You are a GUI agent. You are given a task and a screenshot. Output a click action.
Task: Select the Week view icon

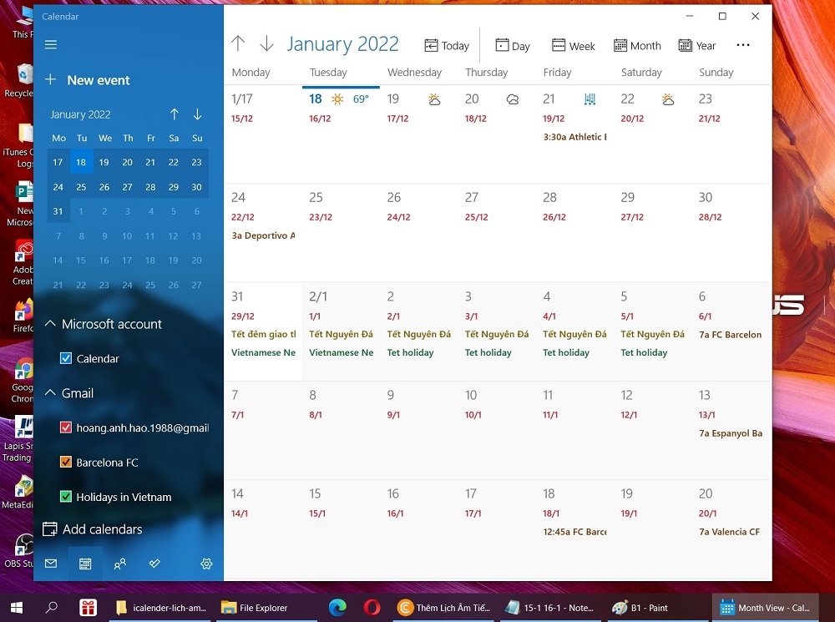click(x=574, y=45)
